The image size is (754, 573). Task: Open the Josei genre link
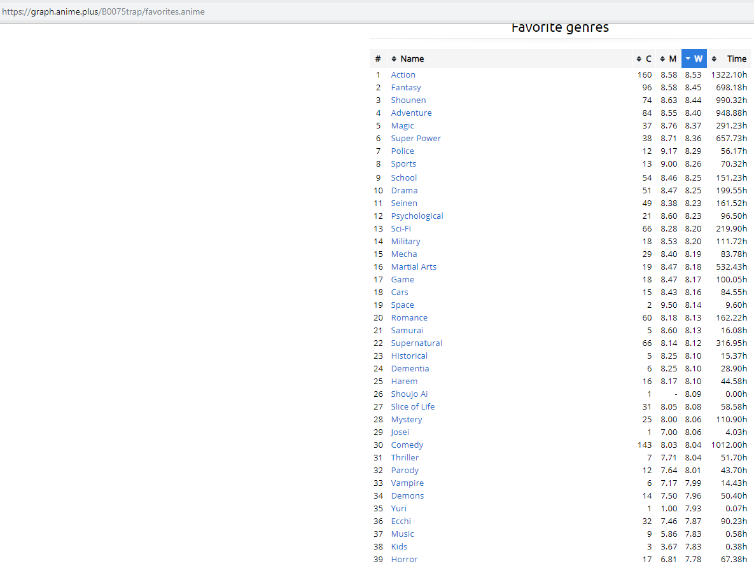tap(400, 432)
